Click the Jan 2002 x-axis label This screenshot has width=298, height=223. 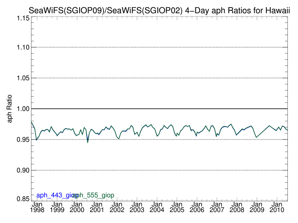click(117, 207)
